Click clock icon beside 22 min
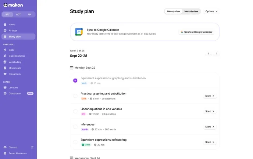 pyautogui.click(x=93, y=129)
